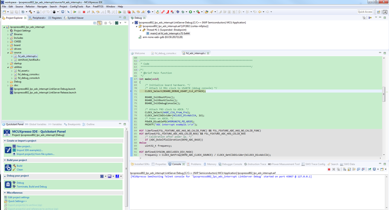This screenshot has width=389, height=210.
Task: Collapse the Miscellaneous section in Quickstart
Action: 5,192
